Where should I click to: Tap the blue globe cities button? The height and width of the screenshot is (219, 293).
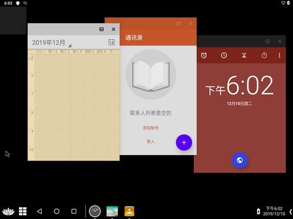click(x=240, y=160)
